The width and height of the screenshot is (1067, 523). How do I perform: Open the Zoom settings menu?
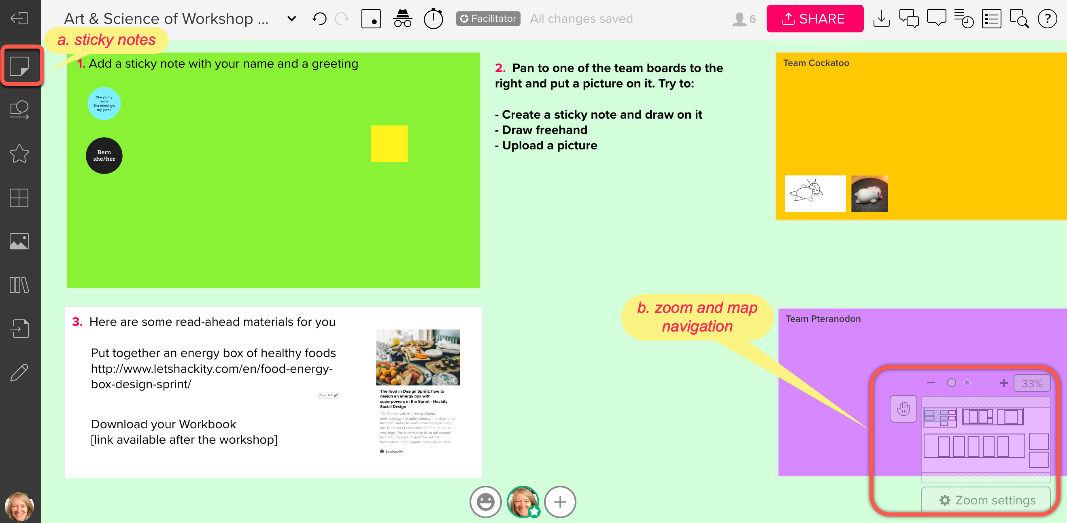point(986,500)
